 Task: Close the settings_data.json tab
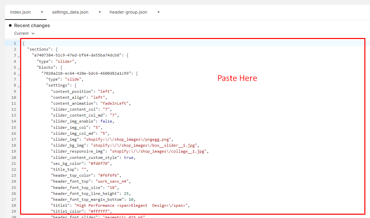tap(100, 12)
